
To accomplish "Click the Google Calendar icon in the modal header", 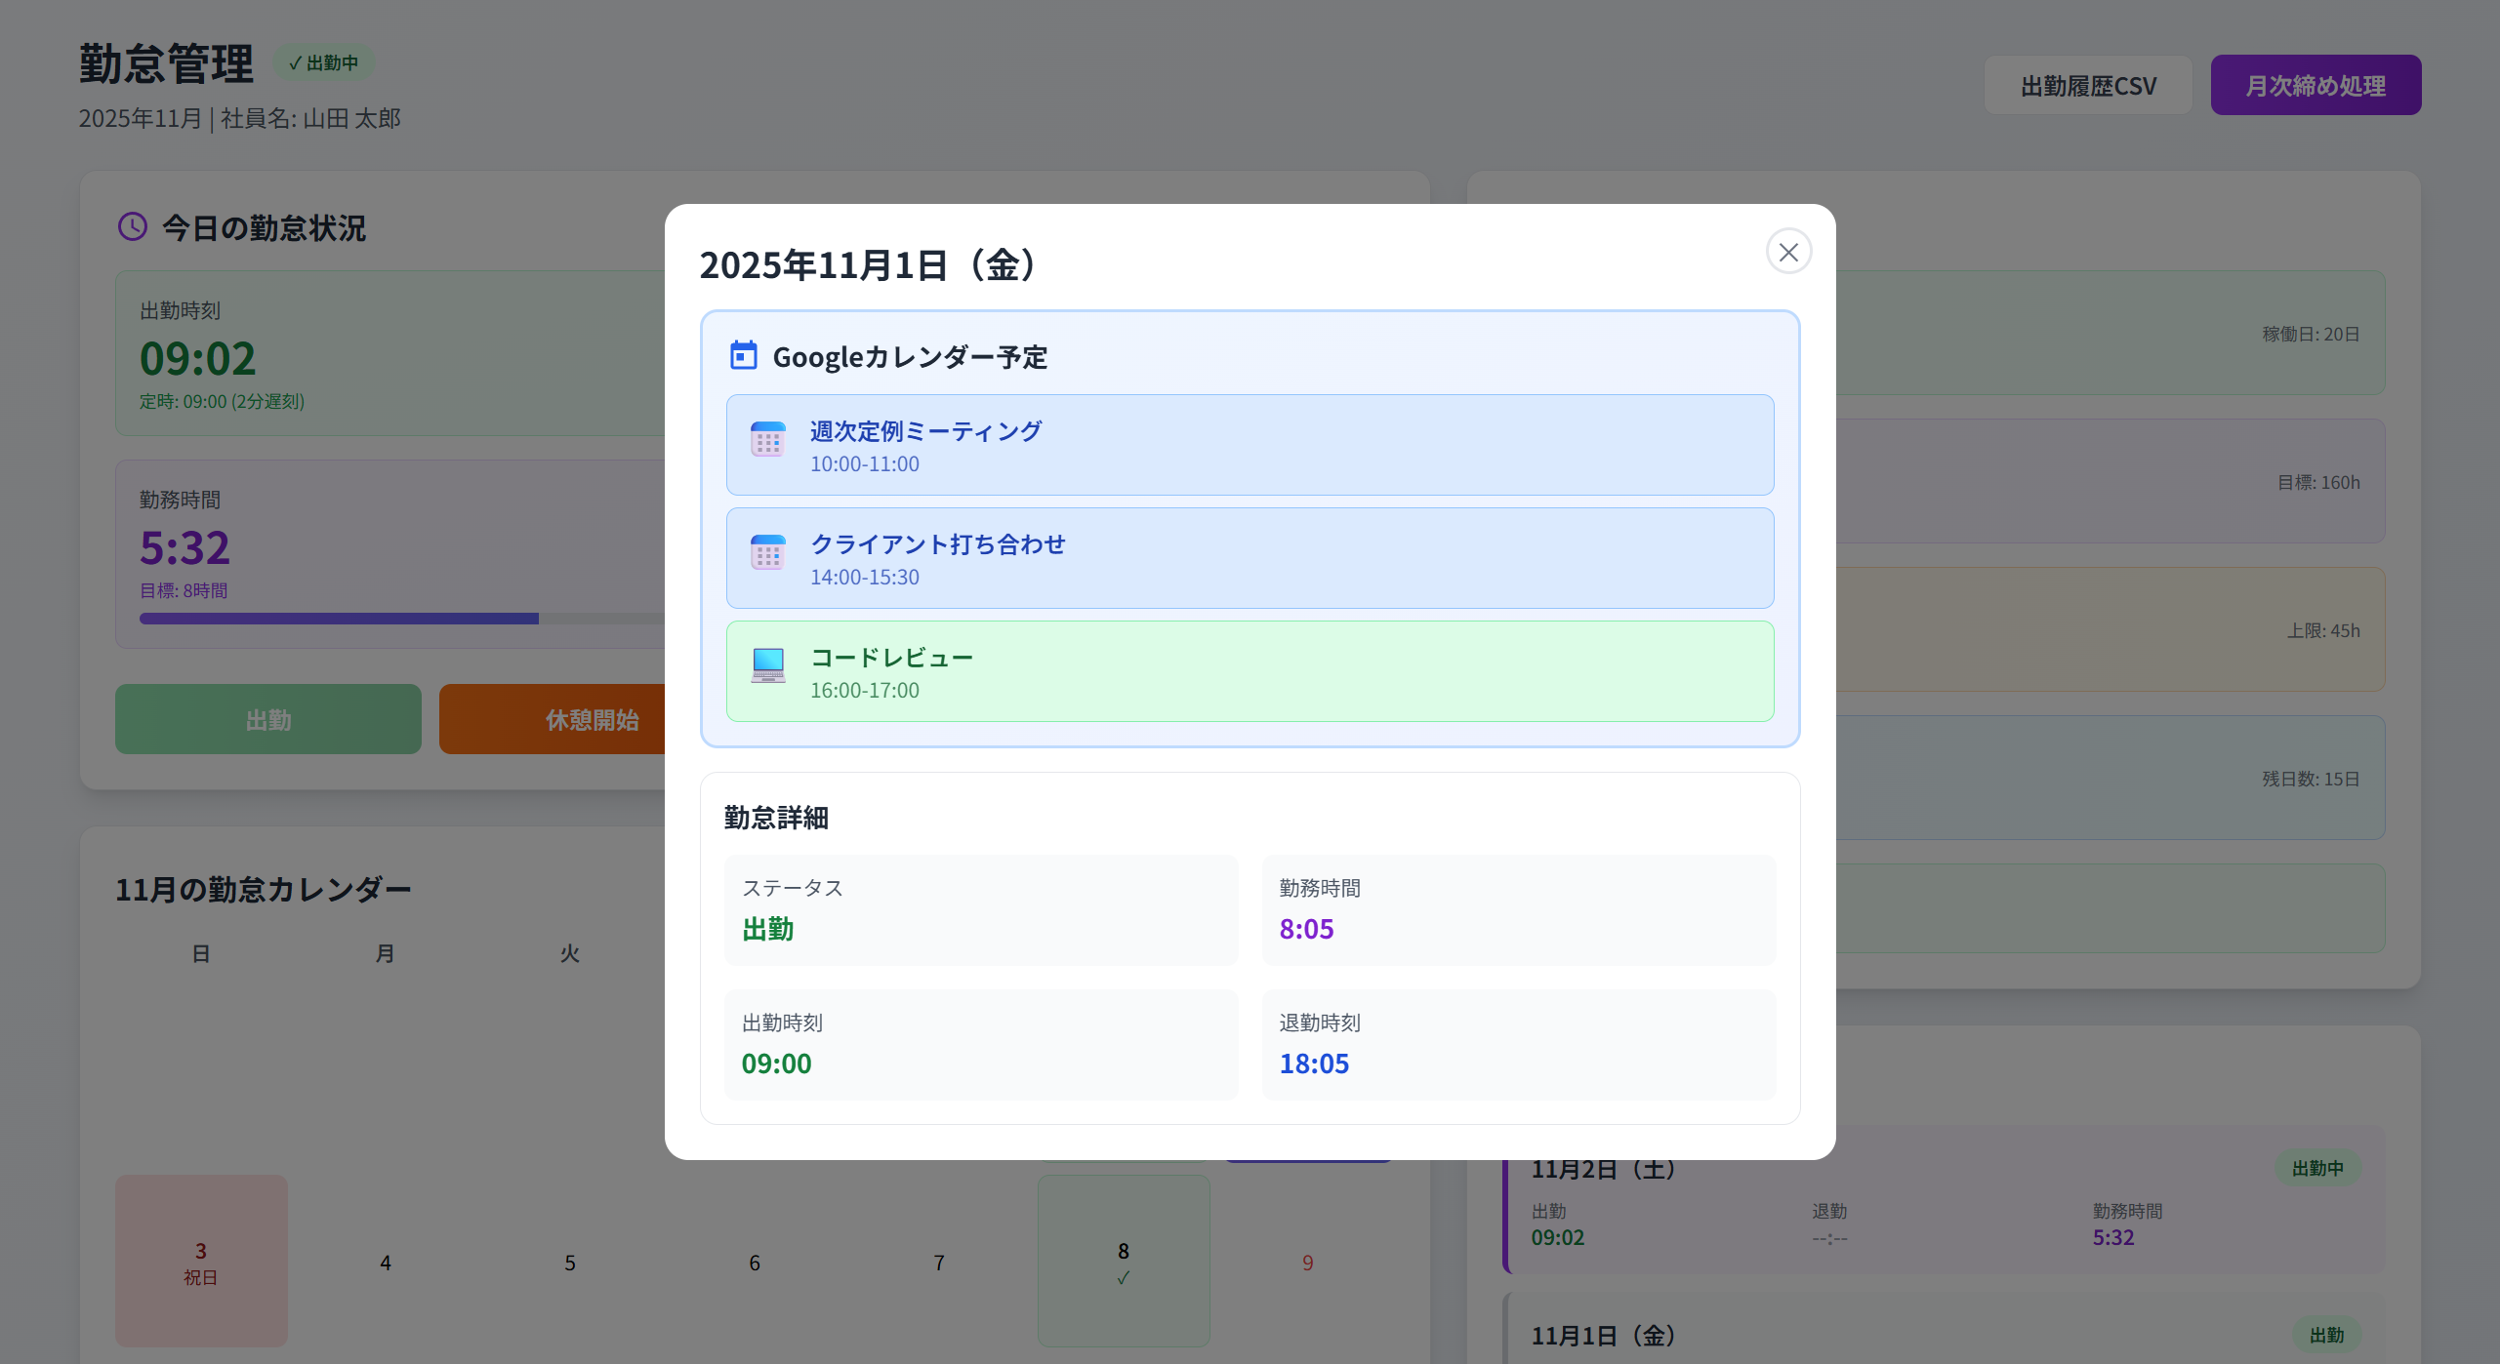I will pos(743,356).
